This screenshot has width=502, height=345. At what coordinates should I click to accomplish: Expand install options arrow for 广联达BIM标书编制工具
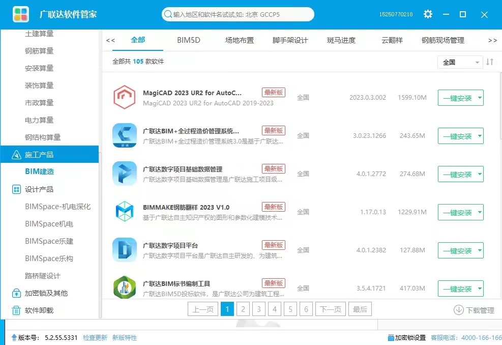[480, 289]
